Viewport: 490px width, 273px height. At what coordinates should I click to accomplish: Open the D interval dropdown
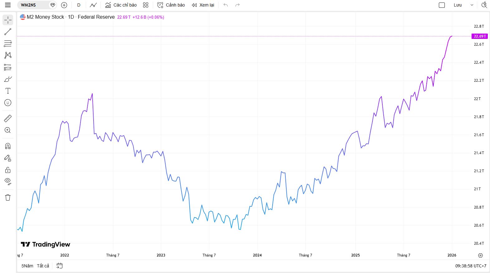79,5
